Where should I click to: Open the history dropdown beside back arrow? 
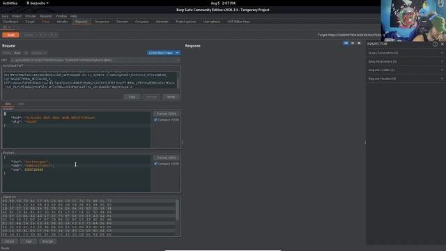(45, 35)
